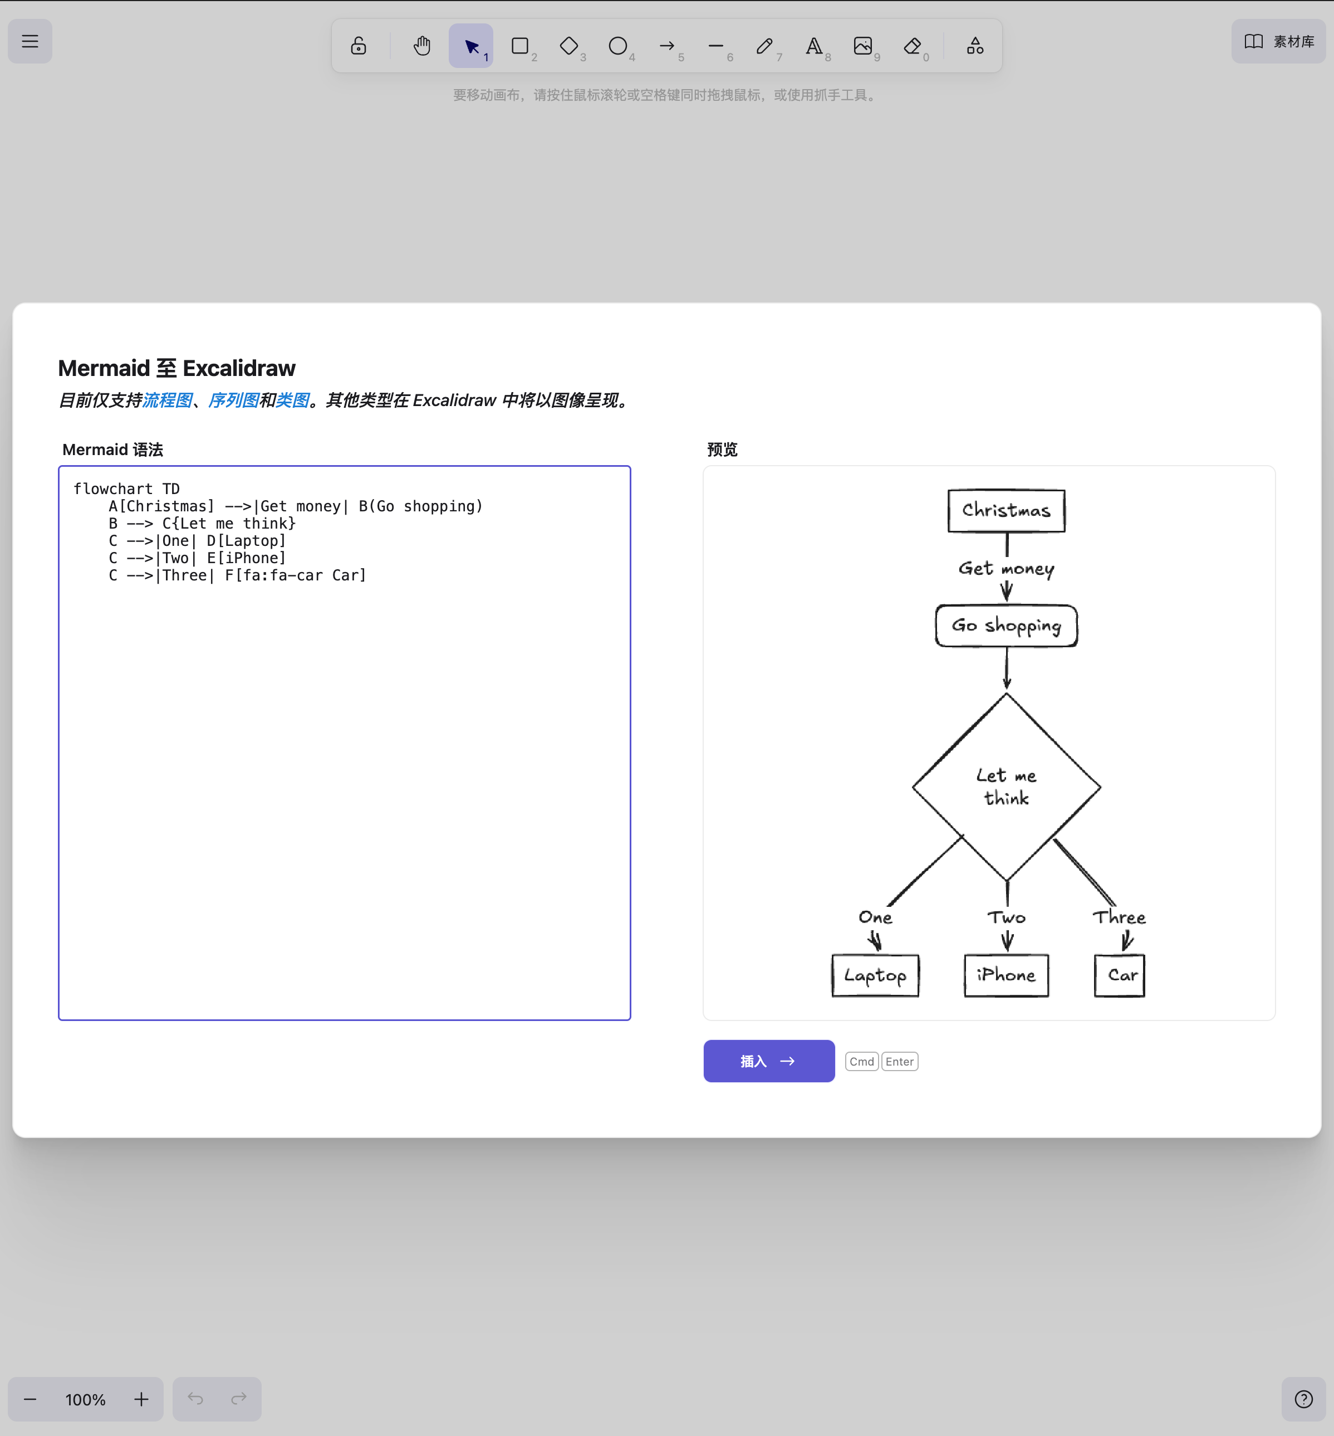1334x1436 pixels.
Task: Click the 插入 insert button
Action: pos(769,1061)
